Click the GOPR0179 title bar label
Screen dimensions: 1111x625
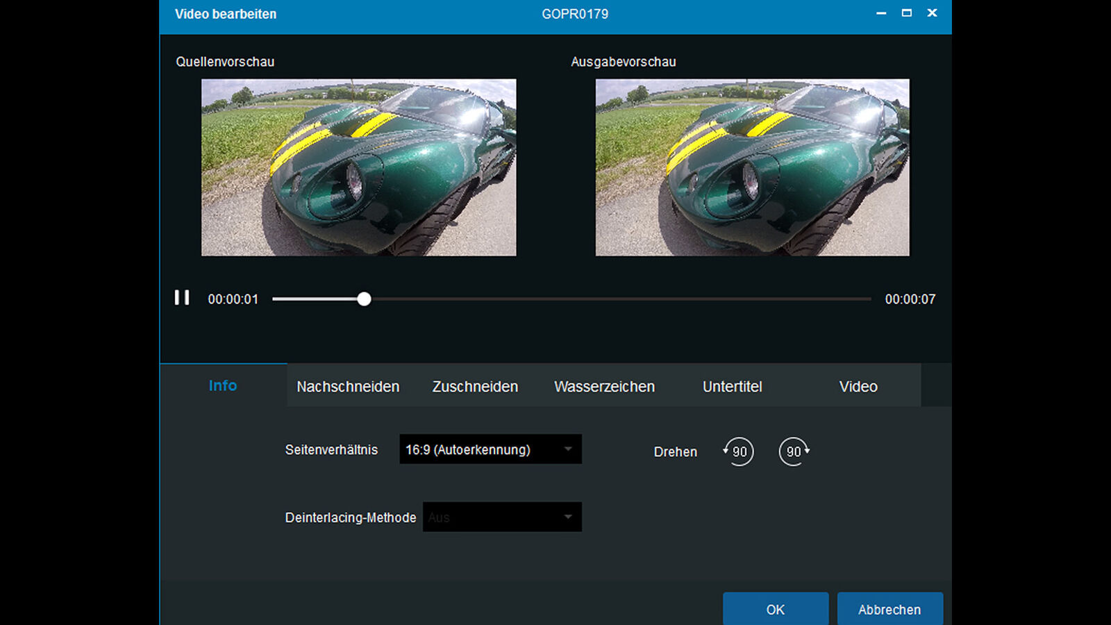575,13
